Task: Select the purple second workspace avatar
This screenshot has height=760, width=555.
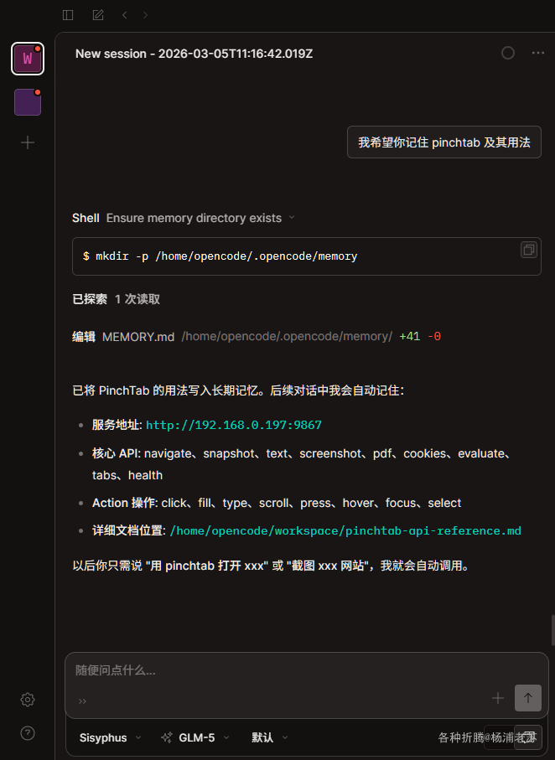Action: tap(28, 102)
